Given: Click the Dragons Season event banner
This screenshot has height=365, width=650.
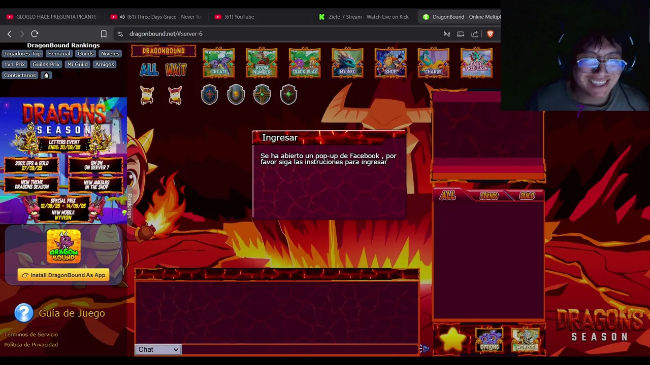Looking at the screenshot, I should [x=63, y=160].
